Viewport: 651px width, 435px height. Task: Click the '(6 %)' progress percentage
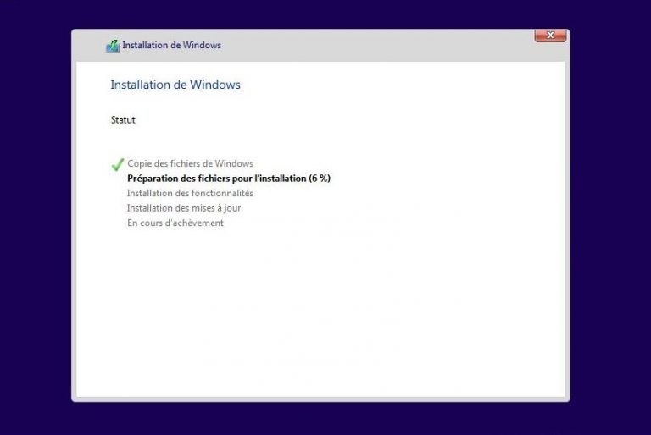tap(320, 179)
